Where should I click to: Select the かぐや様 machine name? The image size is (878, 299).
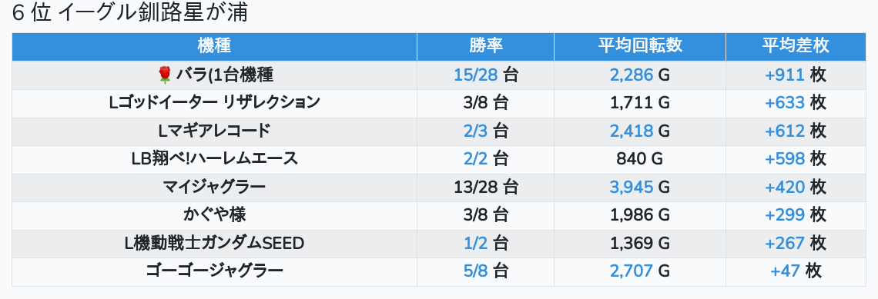point(214,214)
